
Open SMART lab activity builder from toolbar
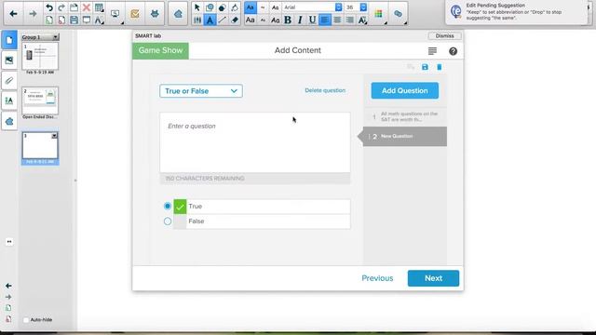point(178,14)
